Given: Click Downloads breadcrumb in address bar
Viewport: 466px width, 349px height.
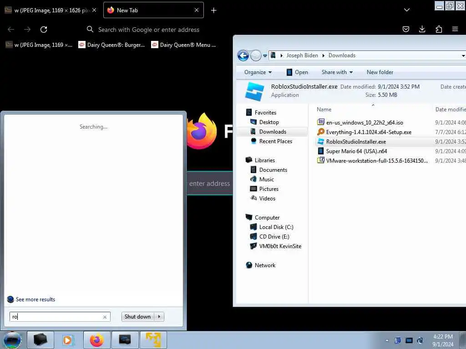Looking at the screenshot, I should [x=342, y=55].
